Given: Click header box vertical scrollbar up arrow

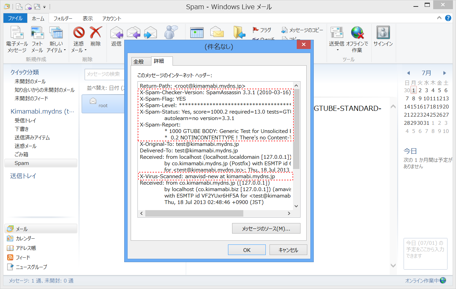Looking at the screenshot, I should click(x=296, y=85).
